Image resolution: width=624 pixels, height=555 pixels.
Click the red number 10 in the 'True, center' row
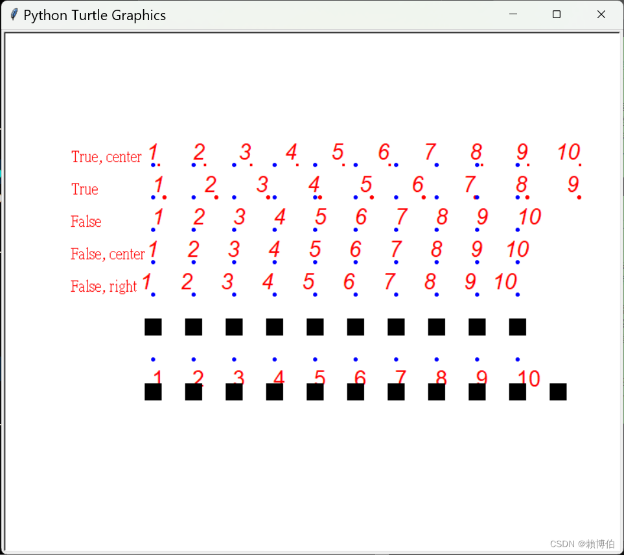pos(568,152)
